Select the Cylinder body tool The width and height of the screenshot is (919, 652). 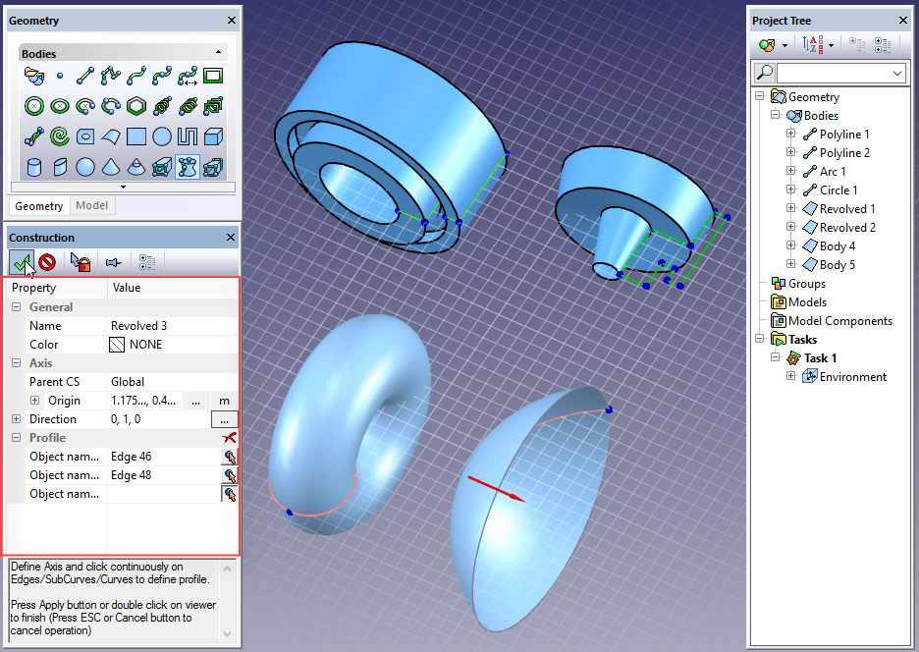[34, 167]
